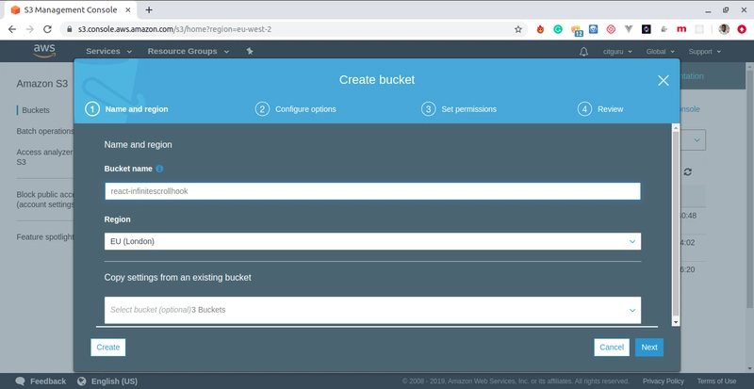
Task: Click the Amazon S3 sidebar heading
Action: click(41, 84)
